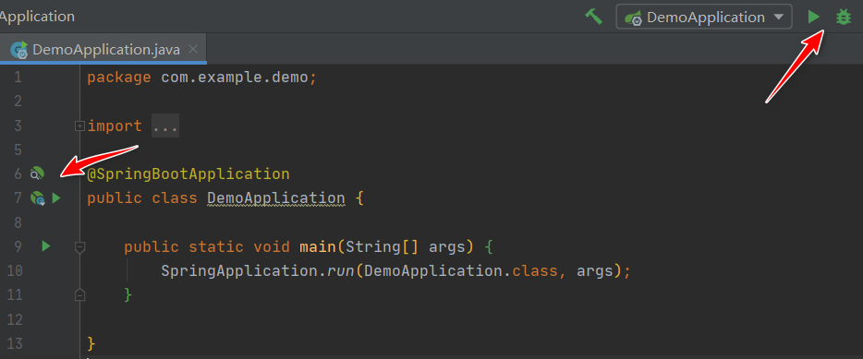Click the package keyword on line 1

(119, 78)
